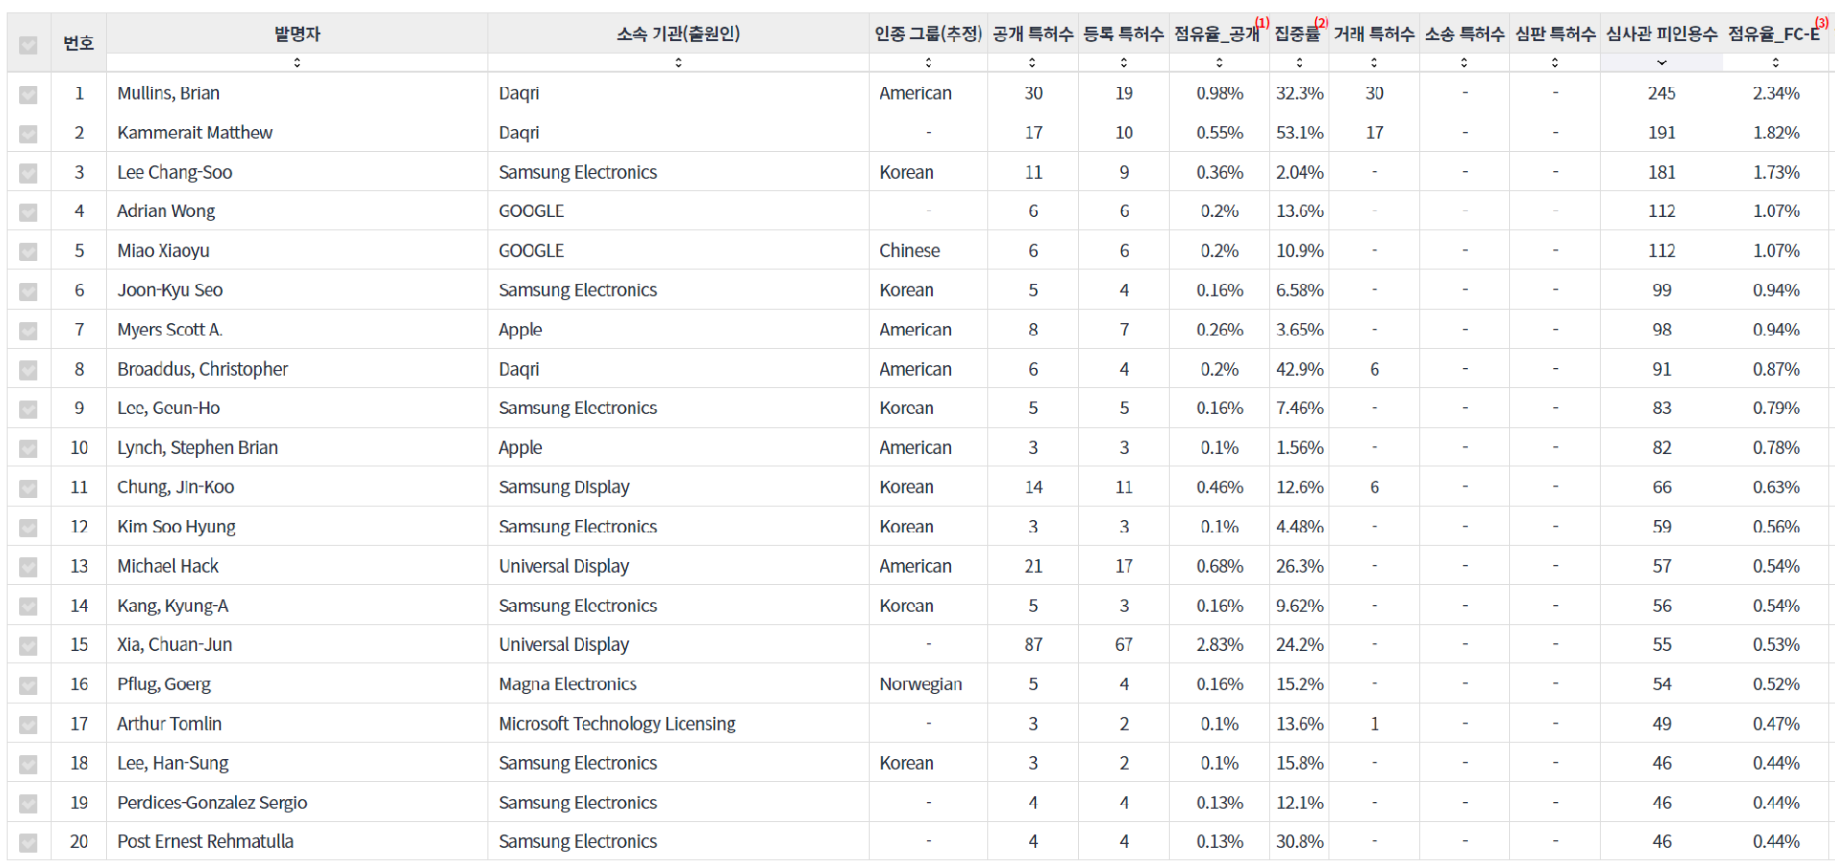Select inventor Mullins, Brian
This screenshot has height=867, width=1835.
pyautogui.click(x=168, y=93)
